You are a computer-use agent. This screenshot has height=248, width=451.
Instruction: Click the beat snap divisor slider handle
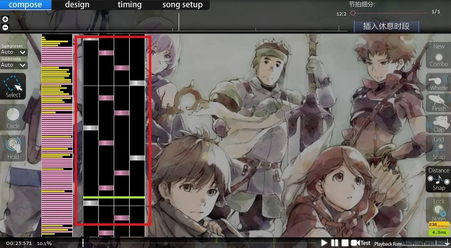point(353,13)
